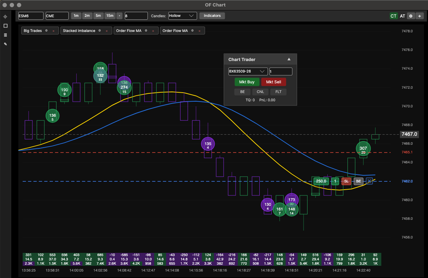Click the 148 green big trade bubble

click(x=292, y=210)
